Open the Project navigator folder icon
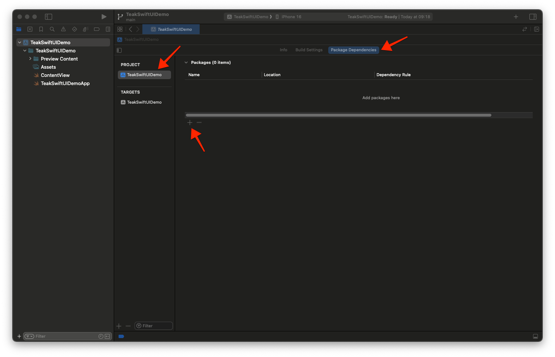Viewport: 555px width, 357px height. [19, 29]
